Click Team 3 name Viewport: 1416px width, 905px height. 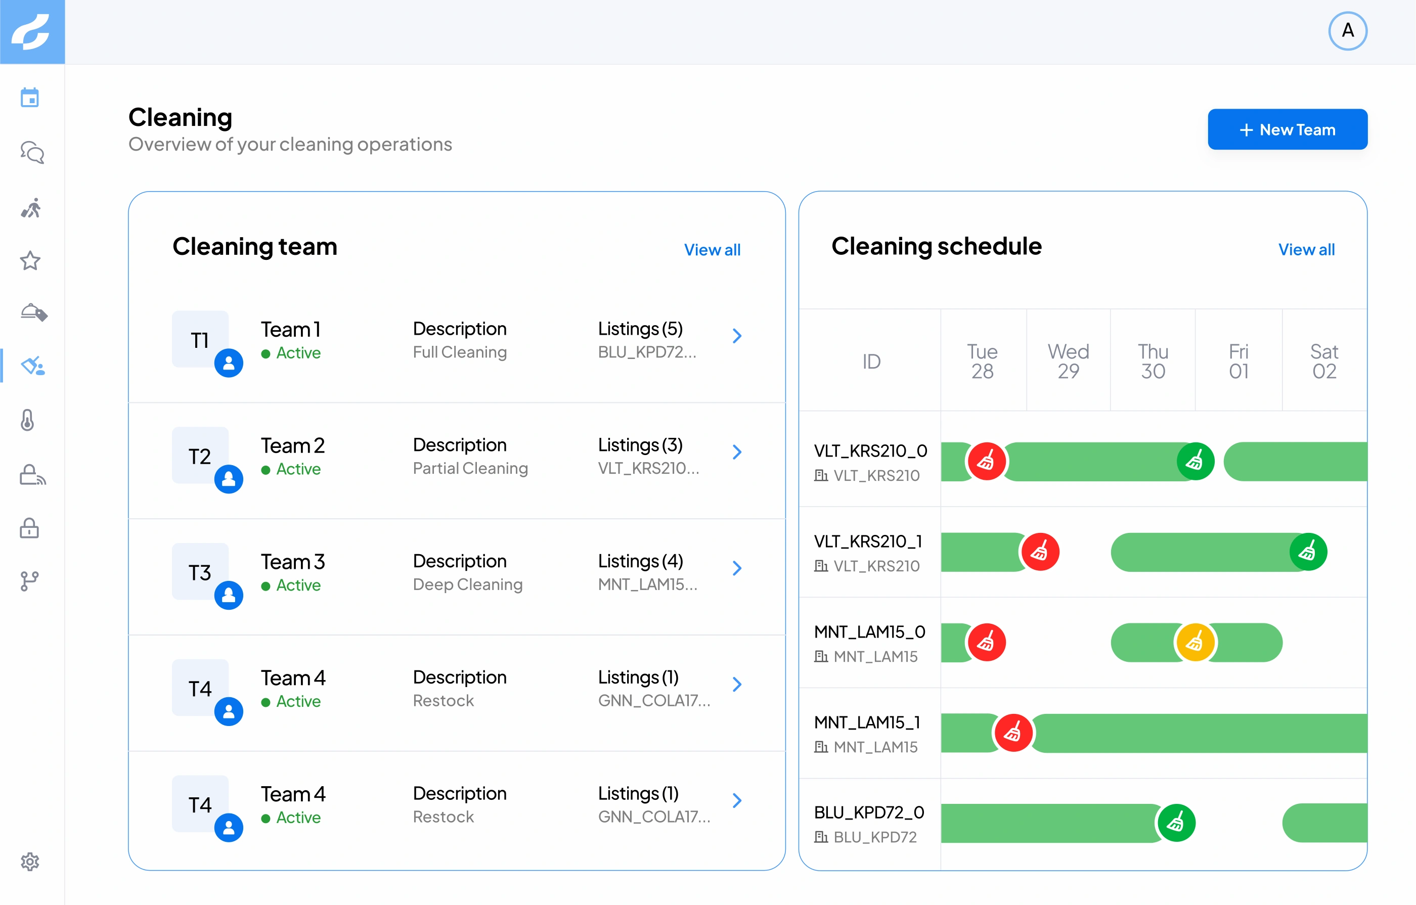coord(293,562)
